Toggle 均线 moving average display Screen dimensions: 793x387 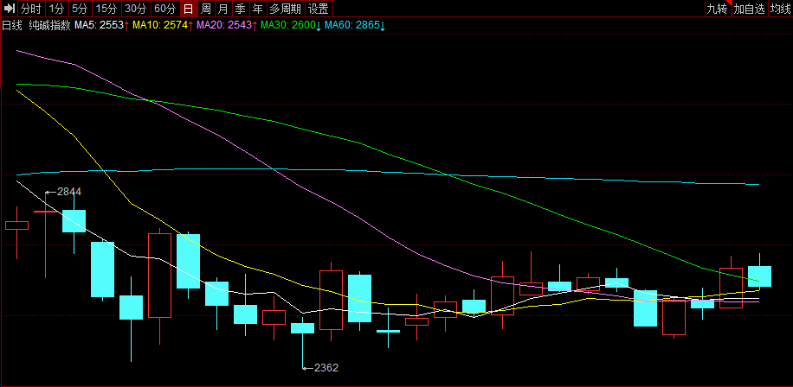pos(780,9)
